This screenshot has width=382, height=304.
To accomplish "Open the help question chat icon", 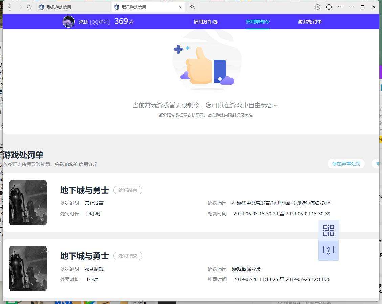I will tap(329, 250).
